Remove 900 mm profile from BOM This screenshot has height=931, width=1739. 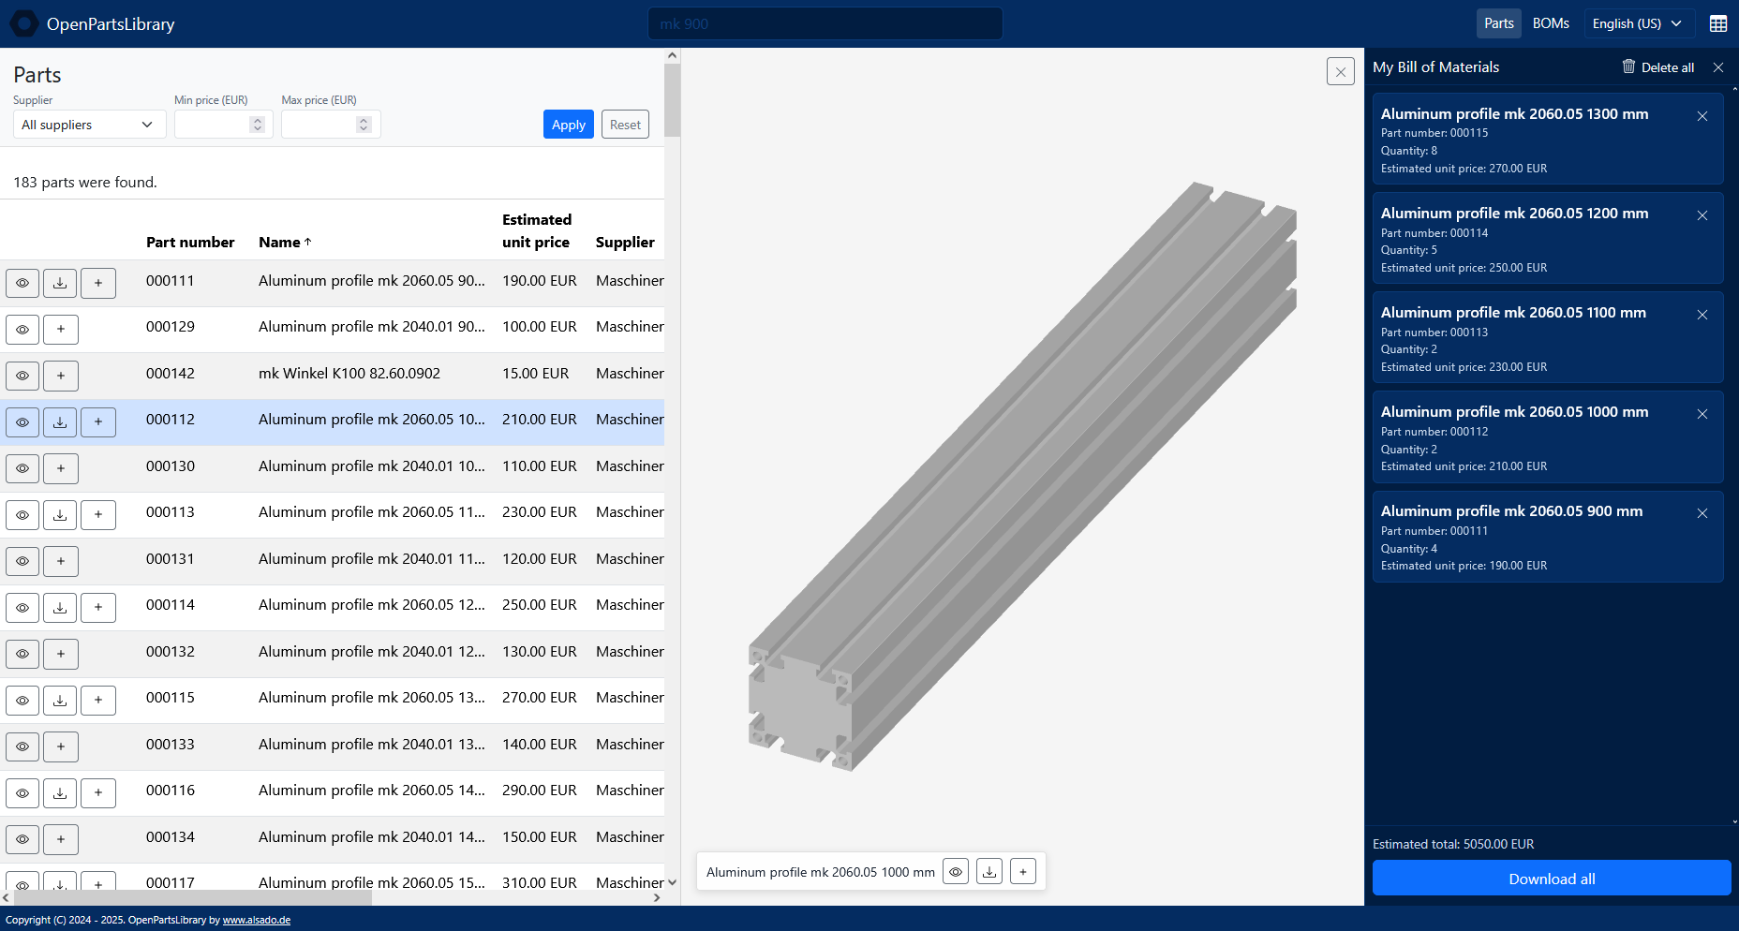pyautogui.click(x=1702, y=513)
